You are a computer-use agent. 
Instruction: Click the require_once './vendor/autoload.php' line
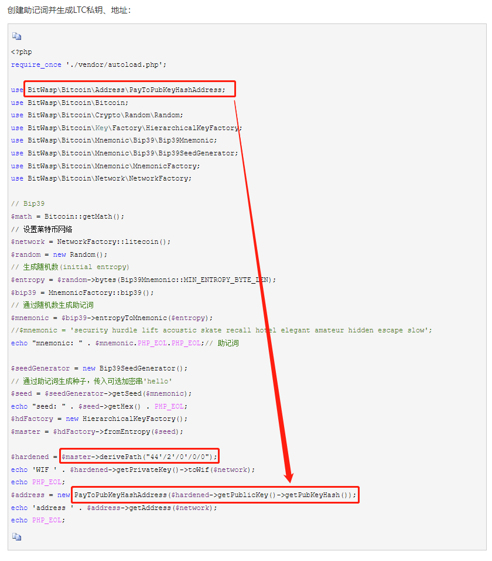pos(88,64)
